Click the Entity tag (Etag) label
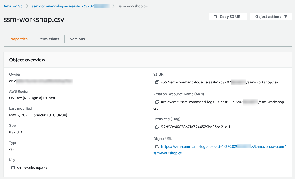The image size is (295, 179). pyautogui.click(x=167, y=119)
